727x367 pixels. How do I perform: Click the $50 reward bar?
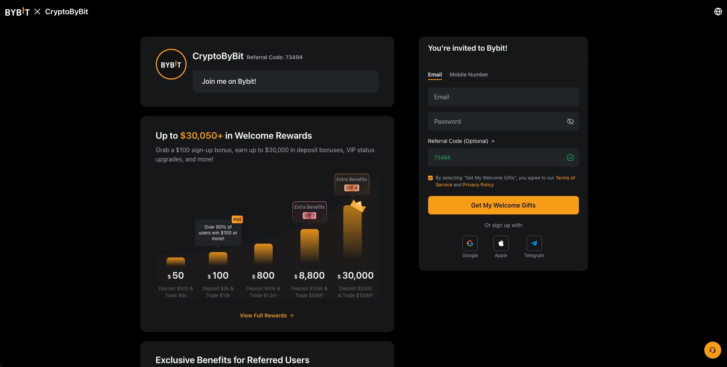pos(176,262)
